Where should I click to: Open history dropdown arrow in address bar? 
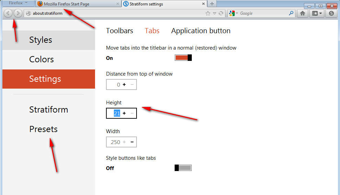click(x=214, y=13)
